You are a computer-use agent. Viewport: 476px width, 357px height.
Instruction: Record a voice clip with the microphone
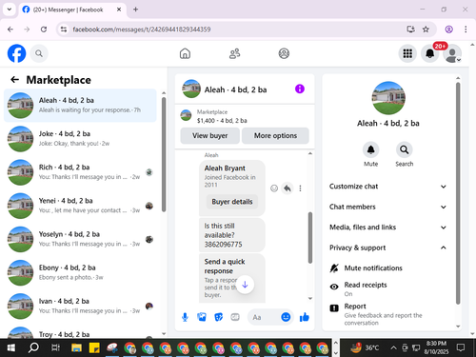[x=185, y=317]
